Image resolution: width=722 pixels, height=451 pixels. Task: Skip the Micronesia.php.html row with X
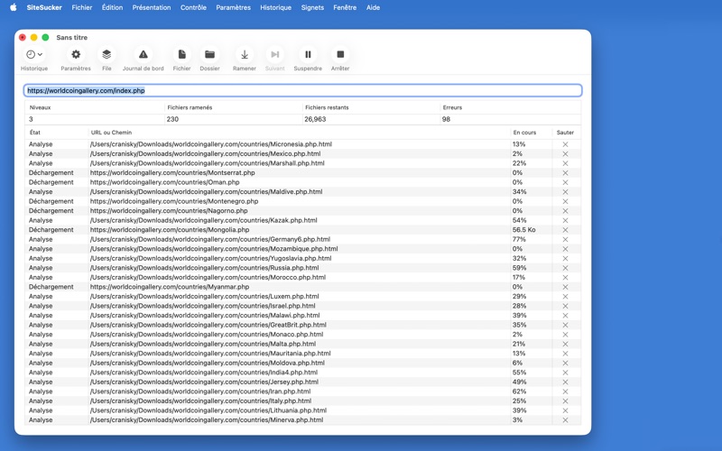tap(565, 144)
